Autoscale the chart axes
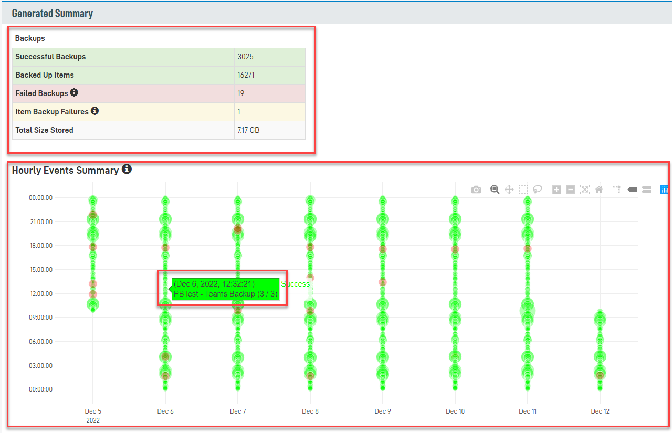This screenshot has height=433, width=672. click(x=585, y=189)
